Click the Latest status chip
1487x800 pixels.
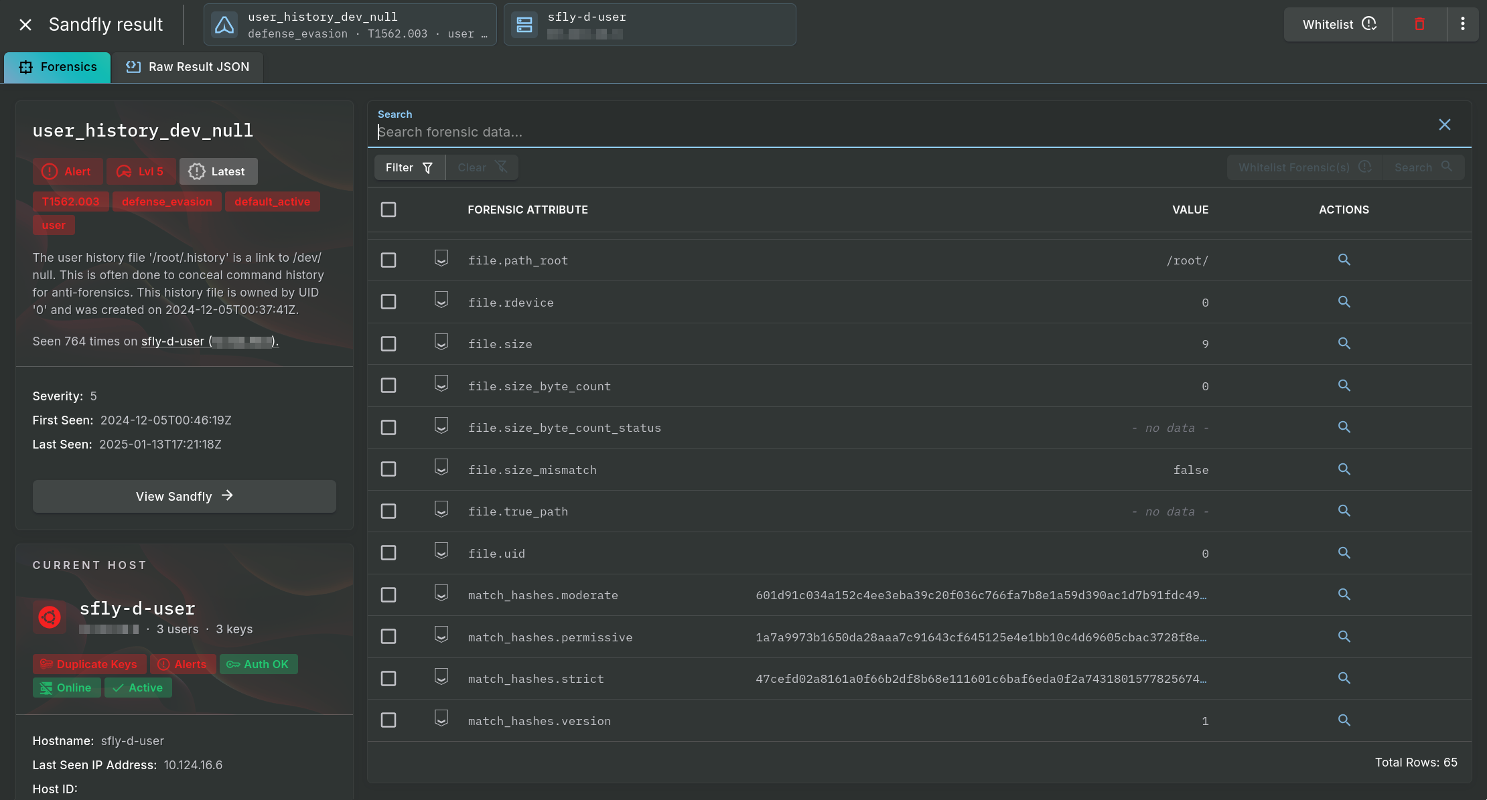[218, 171]
